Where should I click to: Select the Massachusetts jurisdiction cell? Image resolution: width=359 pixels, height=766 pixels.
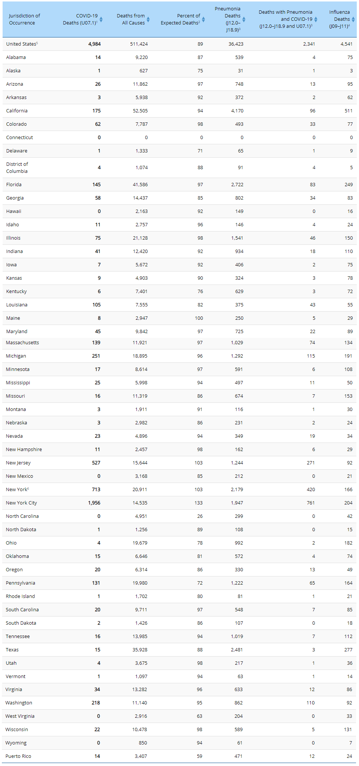point(22,343)
